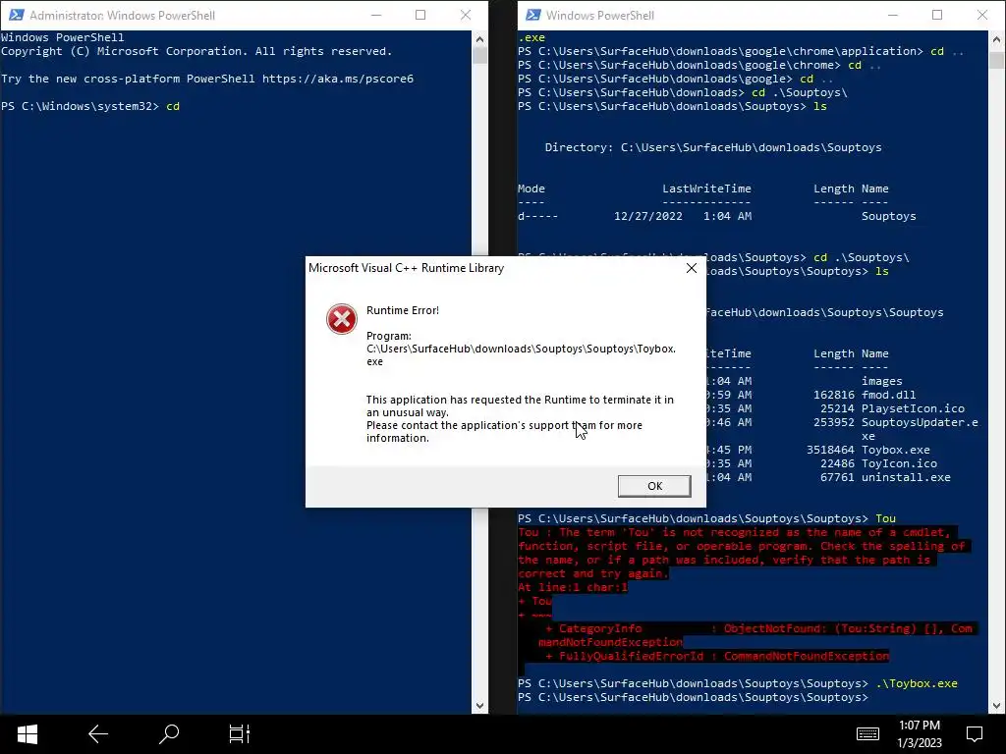Close the right Windows PowerShell window
1006x754 pixels.
coord(982,15)
